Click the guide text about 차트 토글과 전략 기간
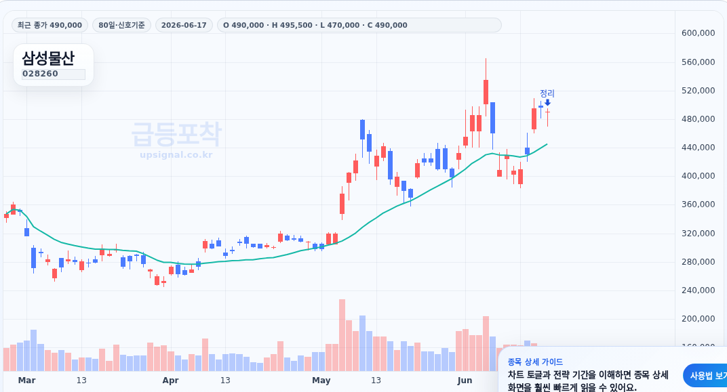The width and height of the screenshot is (727, 392). click(x=588, y=381)
